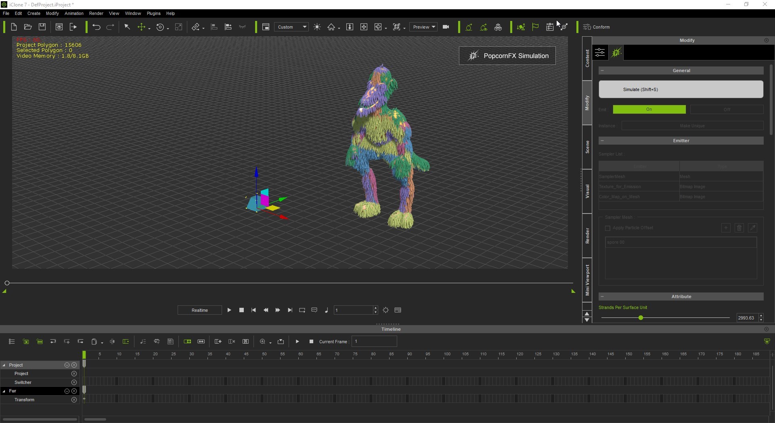
Task: Collapse the Fur tree in timeline
Action: [x=4, y=391]
